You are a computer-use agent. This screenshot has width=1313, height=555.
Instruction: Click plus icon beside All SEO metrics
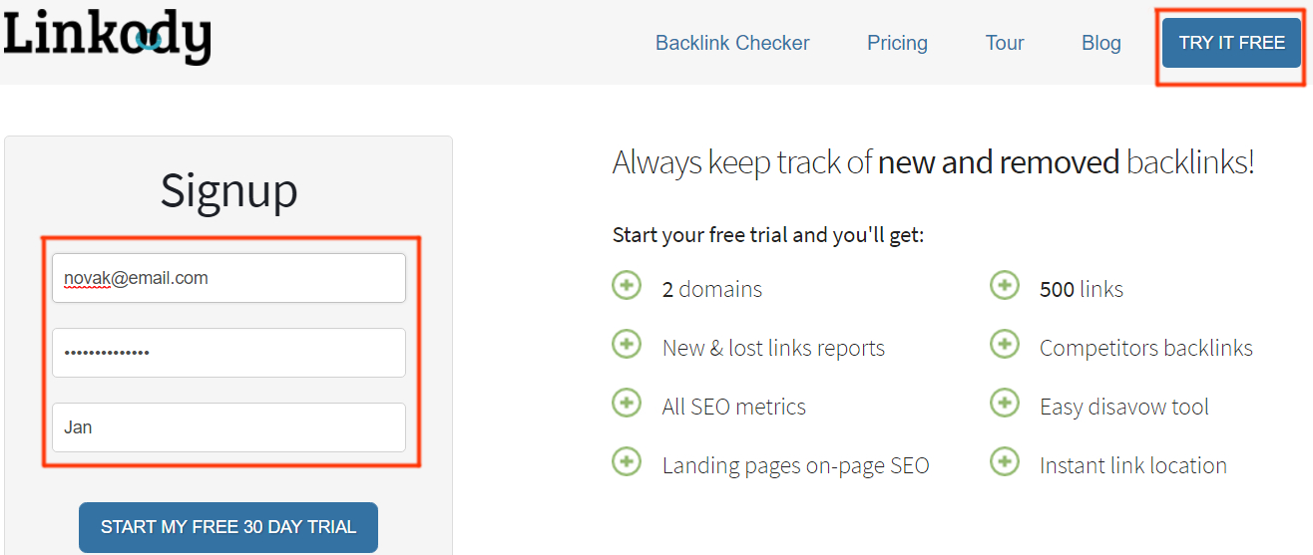[627, 404]
